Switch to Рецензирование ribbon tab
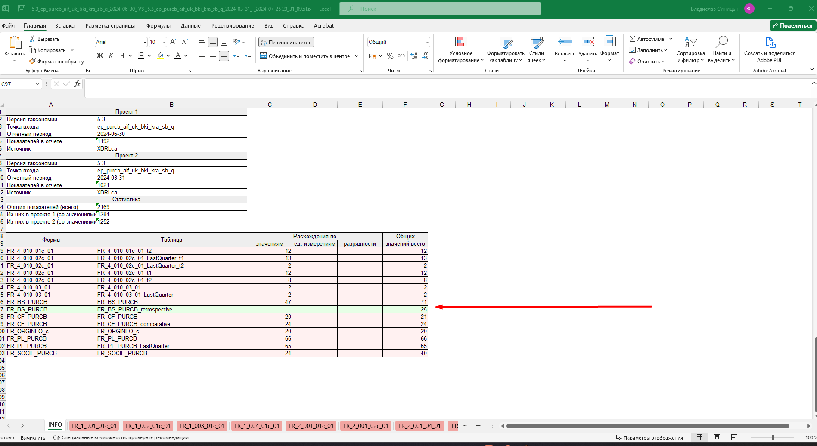This screenshot has height=446, width=817. click(233, 26)
